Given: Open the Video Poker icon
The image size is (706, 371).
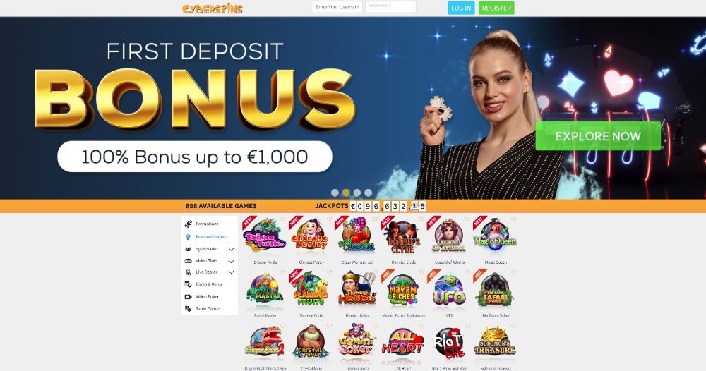Looking at the screenshot, I should (189, 297).
